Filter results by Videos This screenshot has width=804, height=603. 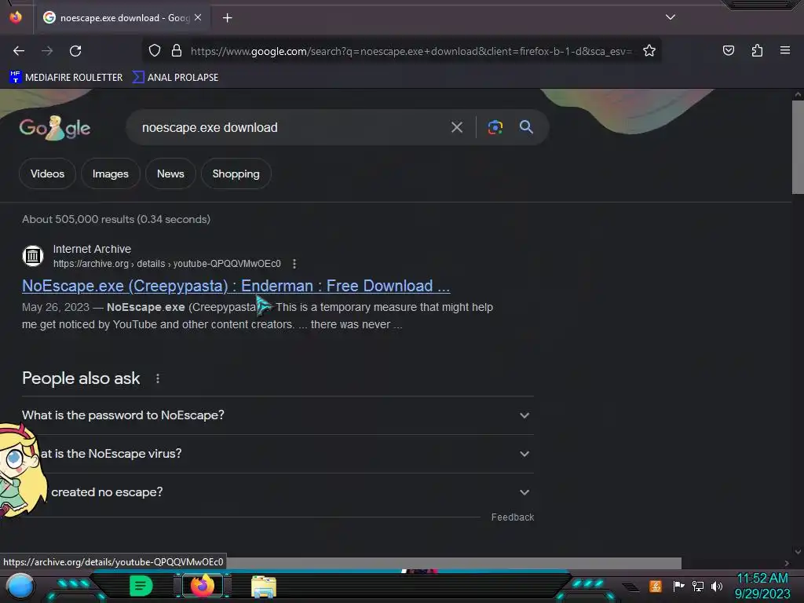[x=47, y=174]
